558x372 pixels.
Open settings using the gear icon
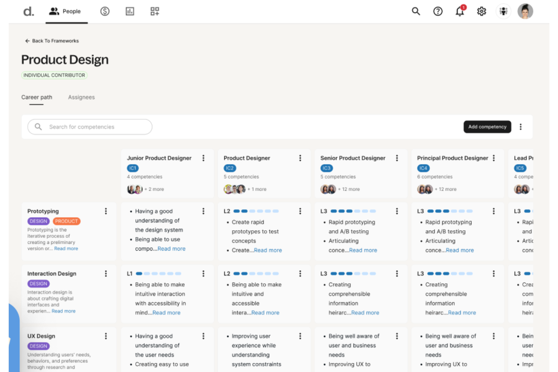(x=481, y=11)
